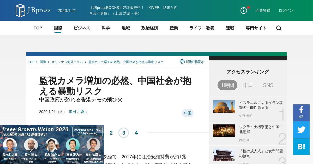Viewport: 313px width, 164px height.
Task: Click the アクセスランキング heading
Action: (248, 72)
